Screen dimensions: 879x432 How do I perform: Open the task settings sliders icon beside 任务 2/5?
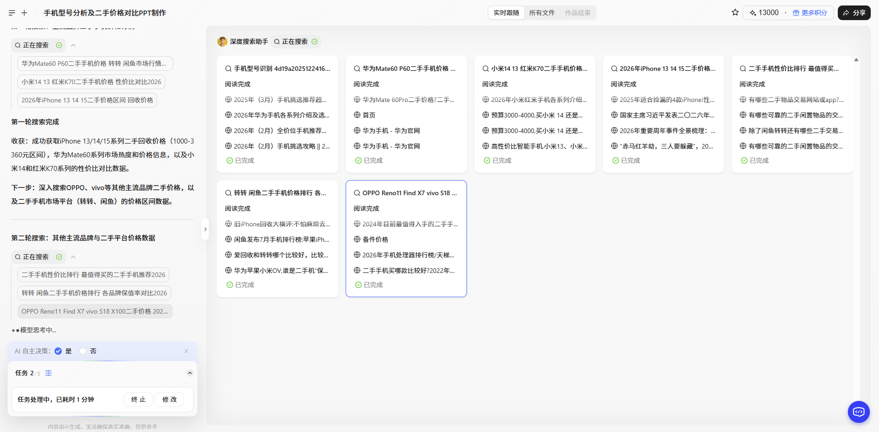[49, 373]
